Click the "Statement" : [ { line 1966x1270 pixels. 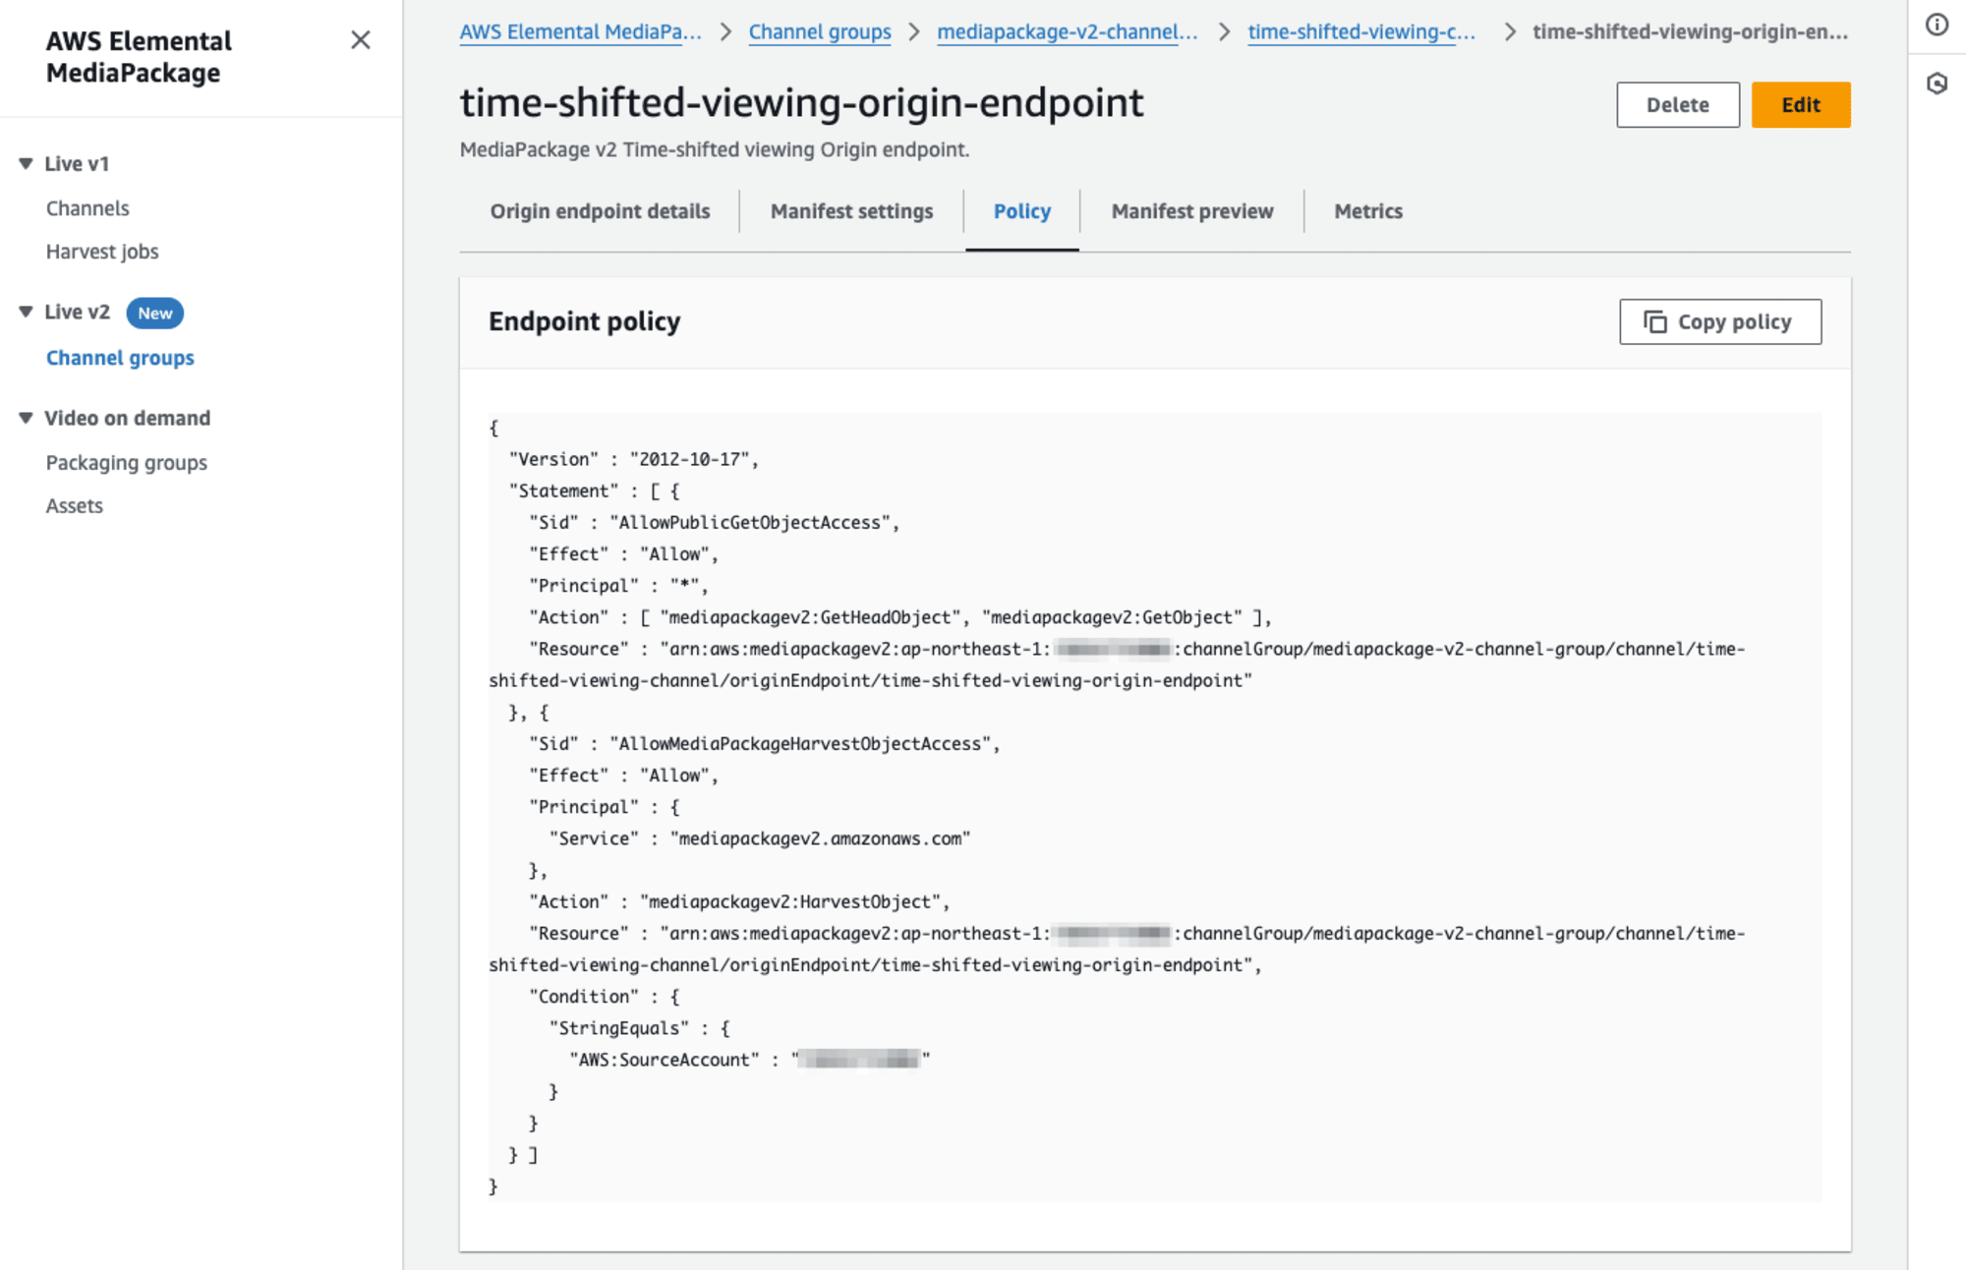[595, 491]
